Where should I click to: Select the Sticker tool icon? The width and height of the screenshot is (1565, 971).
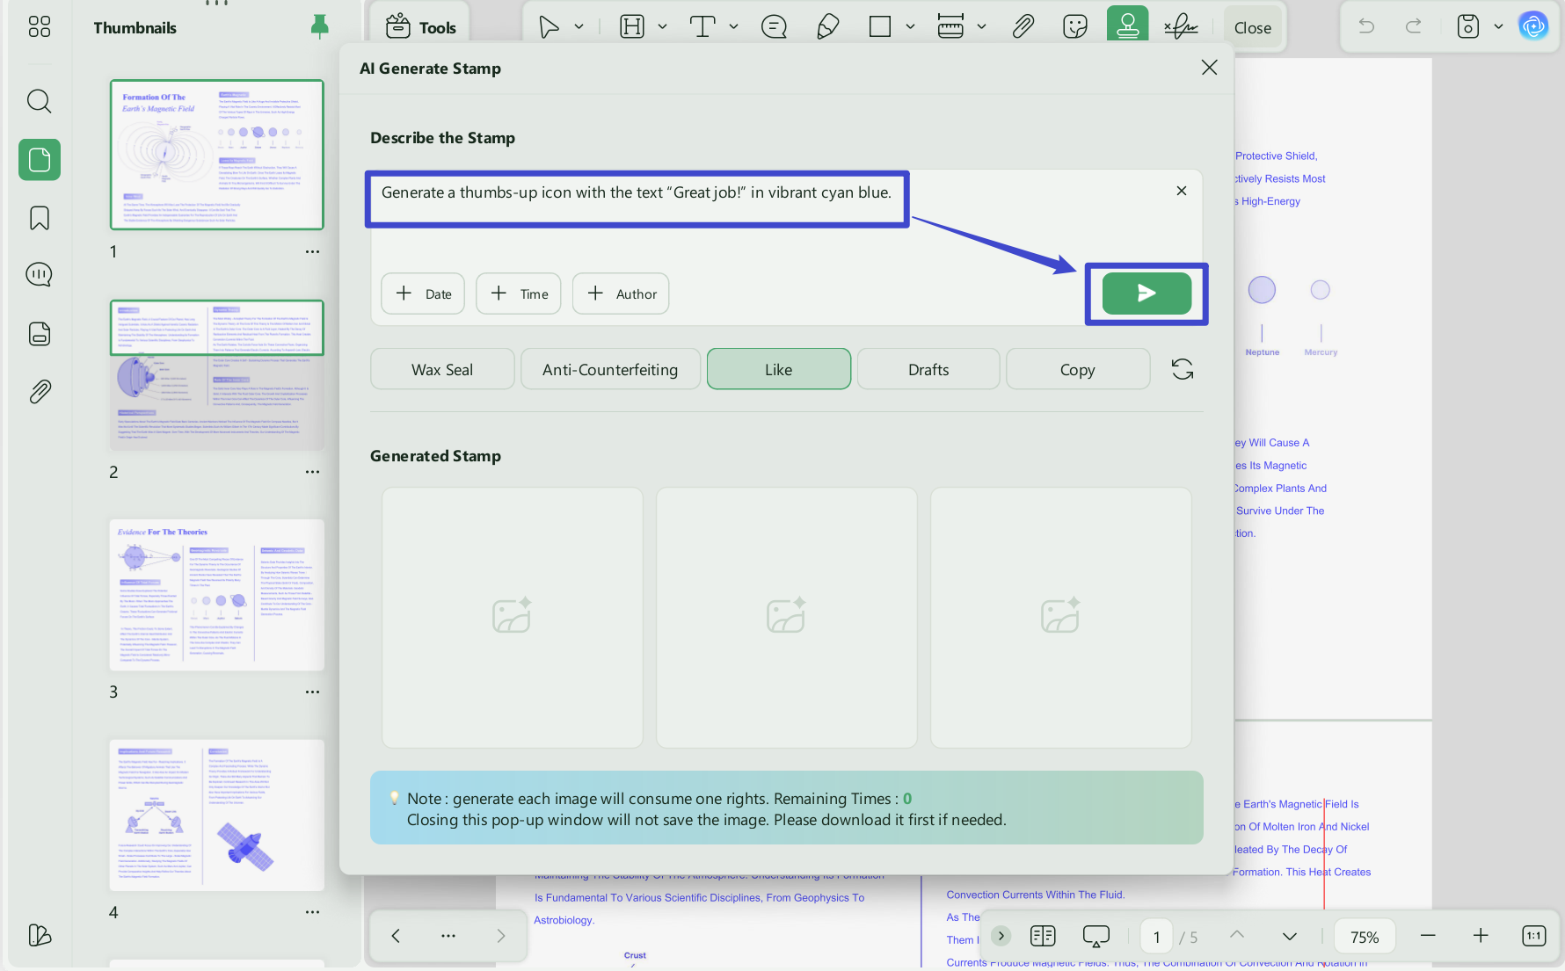1074,27
